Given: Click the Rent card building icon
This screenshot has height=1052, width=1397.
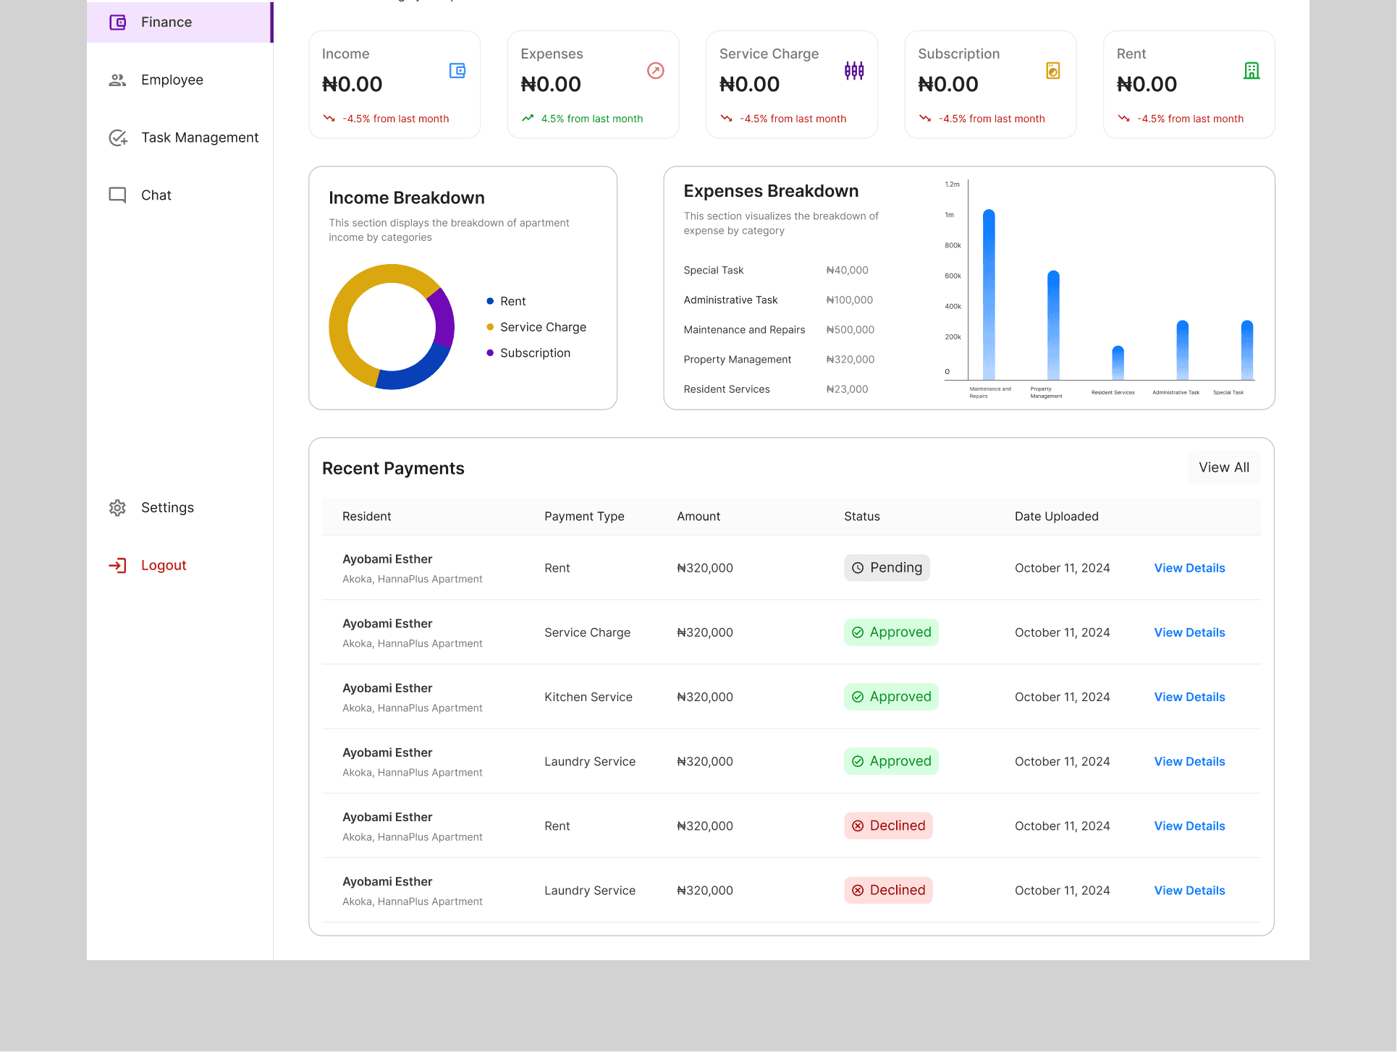Looking at the screenshot, I should click(1252, 71).
